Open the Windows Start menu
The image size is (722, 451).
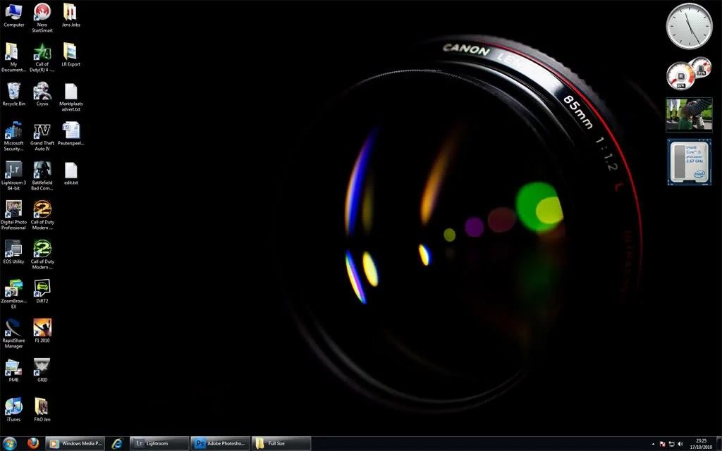point(9,444)
